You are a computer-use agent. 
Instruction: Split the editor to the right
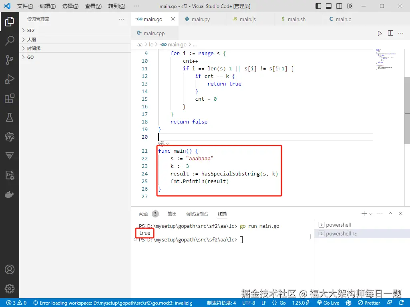390,33
